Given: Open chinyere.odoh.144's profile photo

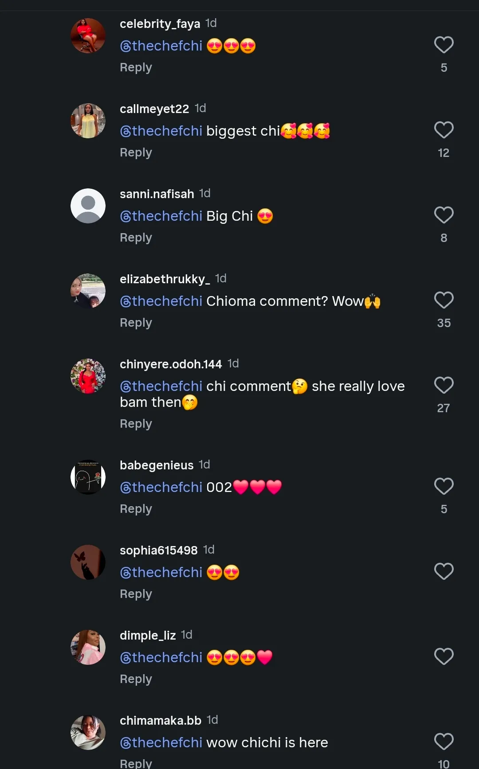Looking at the screenshot, I should coord(88,376).
